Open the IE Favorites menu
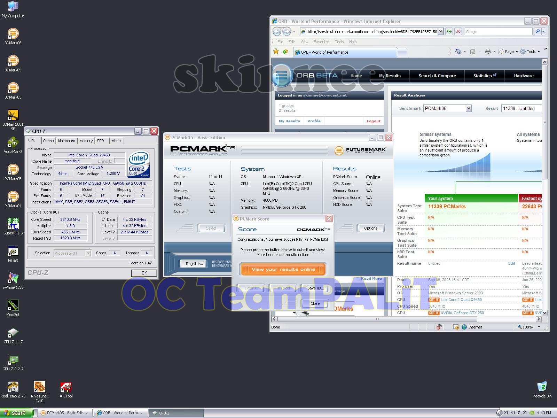The height and width of the screenshot is (418, 557). (x=321, y=42)
